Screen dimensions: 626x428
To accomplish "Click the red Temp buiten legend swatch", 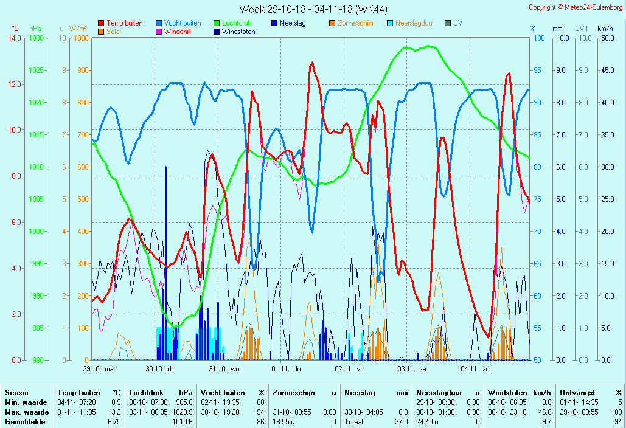I will point(101,23).
